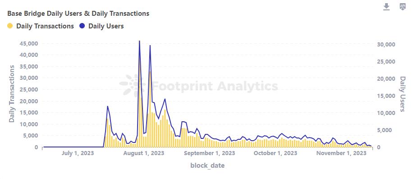Click the 25,000 left axis tick label

pyautogui.click(x=29, y=89)
